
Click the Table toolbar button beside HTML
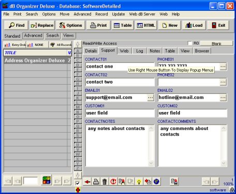(x=123, y=25)
